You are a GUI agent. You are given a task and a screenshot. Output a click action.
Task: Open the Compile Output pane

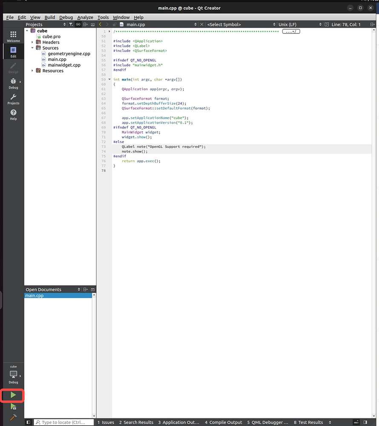(x=223, y=422)
